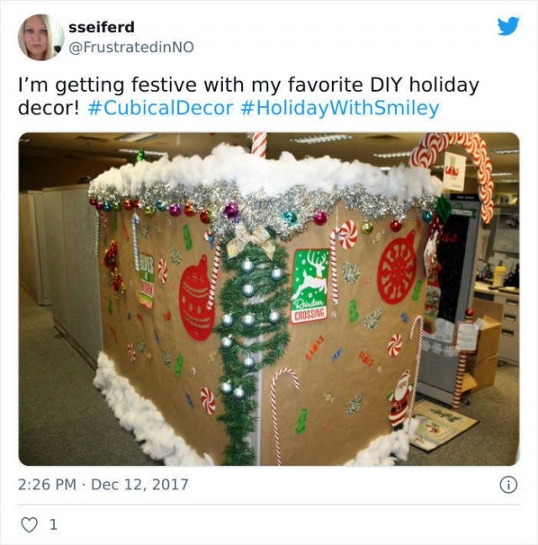The width and height of the screenshot is (538, 545).
Task: Like the tweet with the heart icon
Action: coord(29,525)
